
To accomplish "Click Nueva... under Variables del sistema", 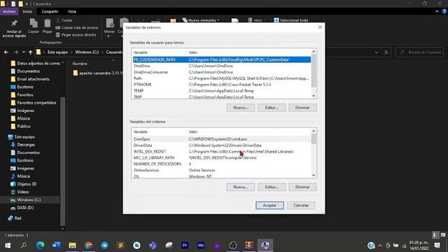I will [240, 187].
